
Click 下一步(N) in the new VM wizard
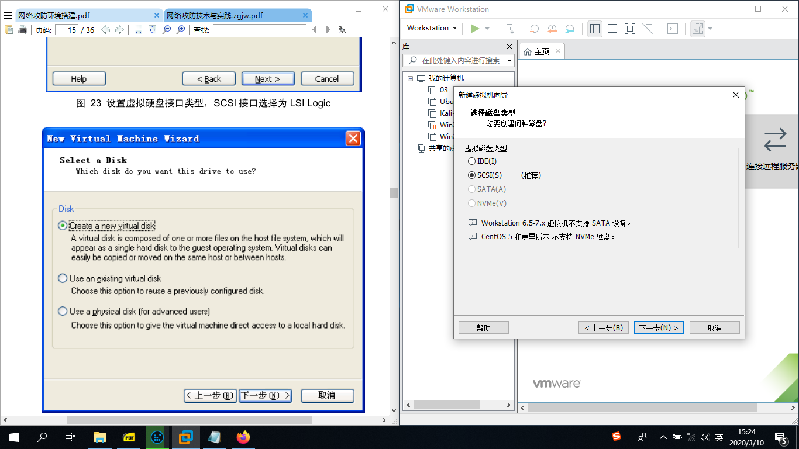click(x=659, y=327)
